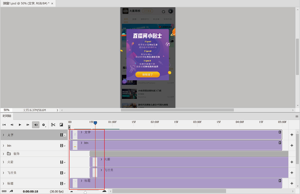Expand the 火箭 track in layer list
The height and width of the screenshot is (194, 300).
(x=4, y=162)
